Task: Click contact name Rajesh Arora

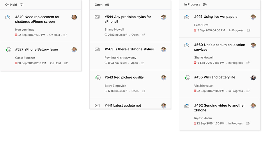Action: (203, 118)
